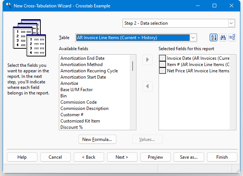Click the stacked report sheets illustration
This screenshot has width=243, height=176.
tap(29, 37)
